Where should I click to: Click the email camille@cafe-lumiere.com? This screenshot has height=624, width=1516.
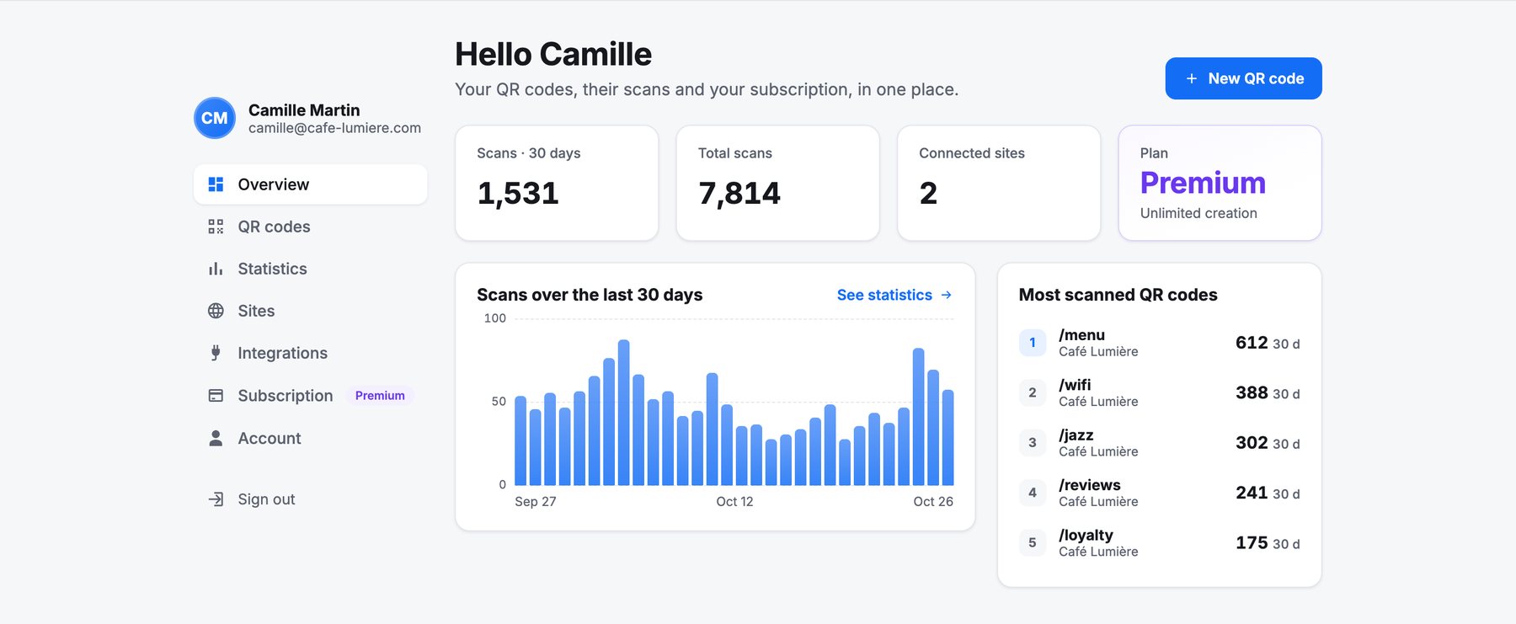click(x=334, y=128)
